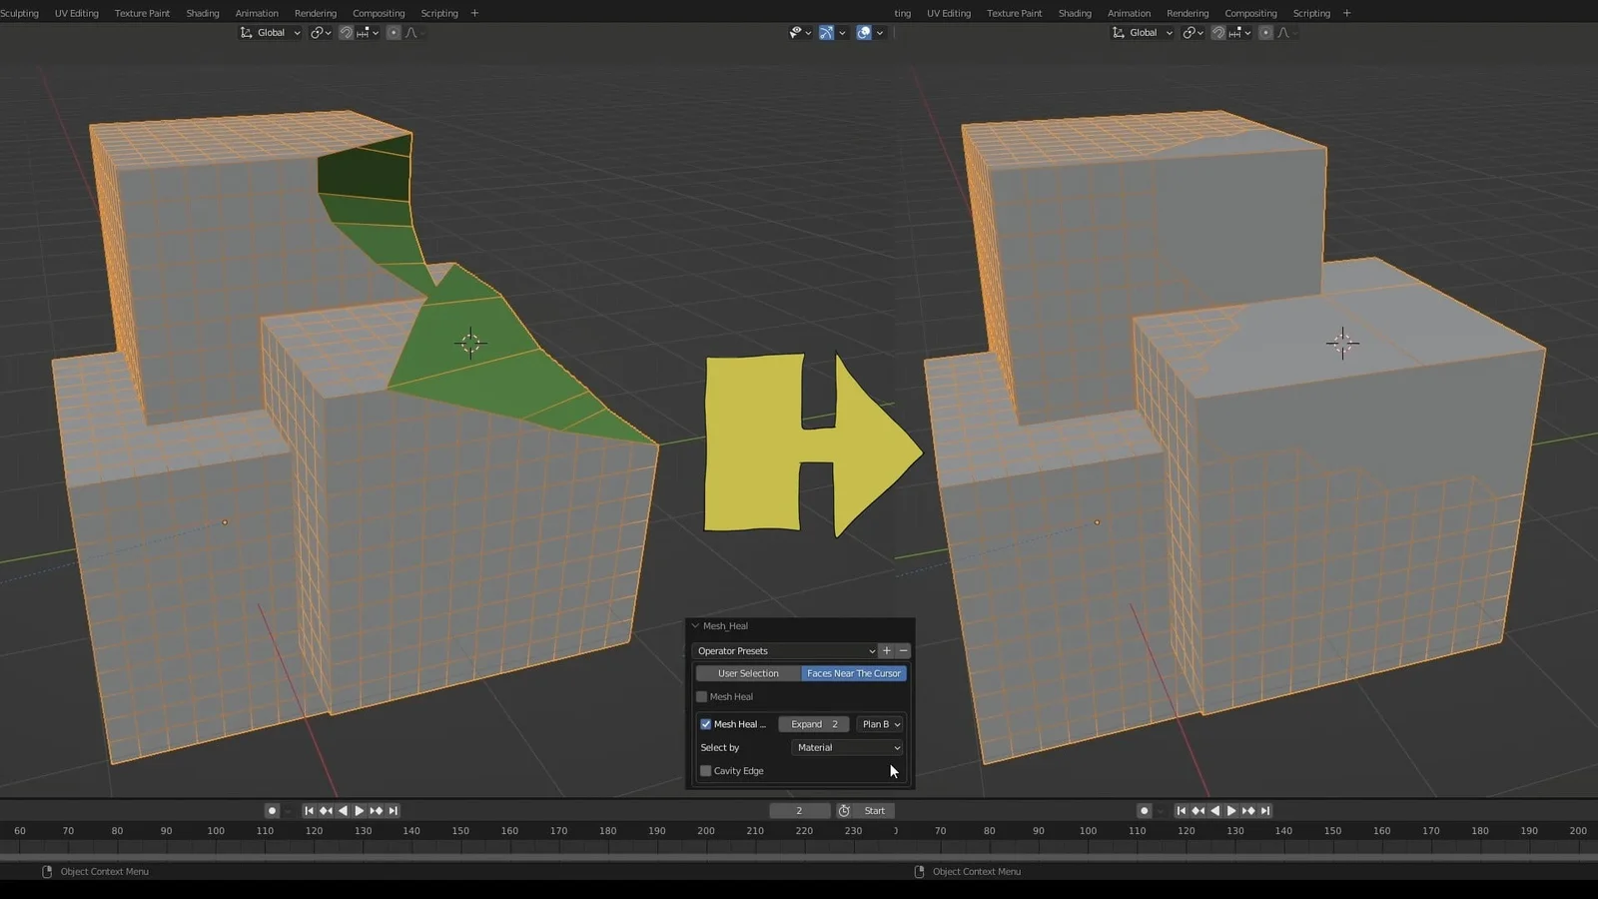Enable proportional editing

click(393, 32)
